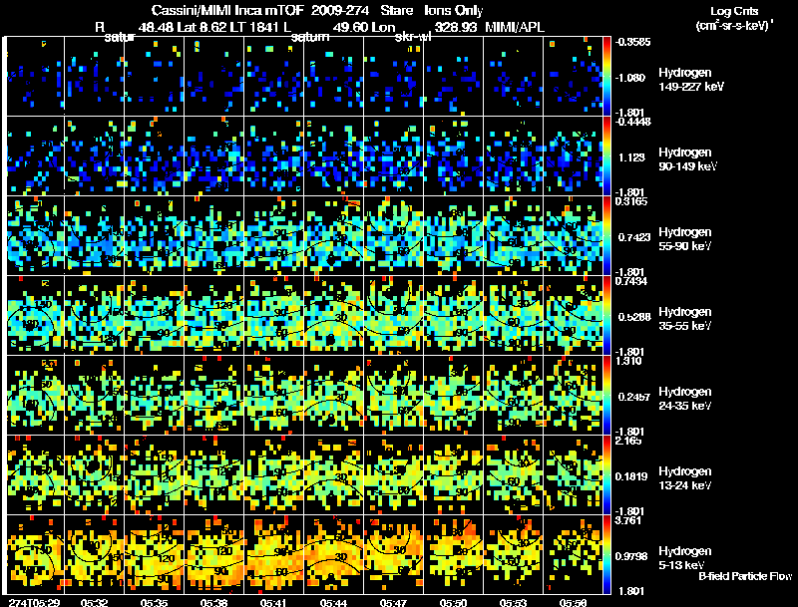This screenshot has height=607, width=798.
Task: Open the Hydrogen 5-13 keV image at 05:29
Action: [x=35, y=554]
